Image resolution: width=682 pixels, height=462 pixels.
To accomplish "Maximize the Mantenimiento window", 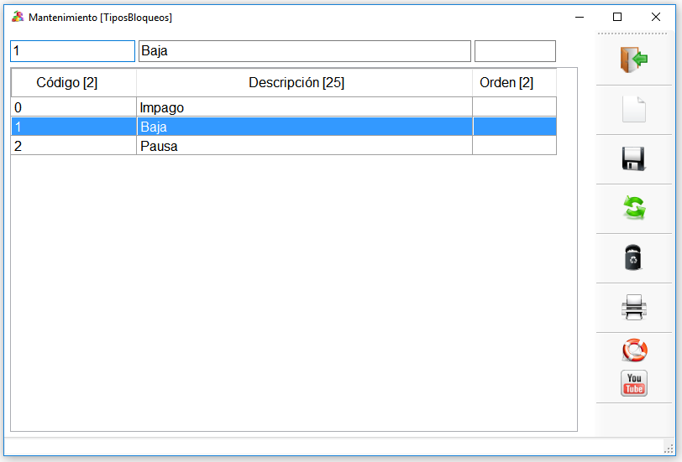I will pyautogui.click(x=617, y=17).
